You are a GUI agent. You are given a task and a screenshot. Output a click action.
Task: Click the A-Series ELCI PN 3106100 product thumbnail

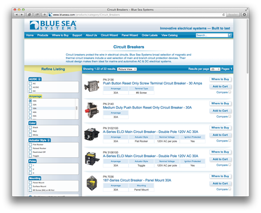(x=92, y=159)
